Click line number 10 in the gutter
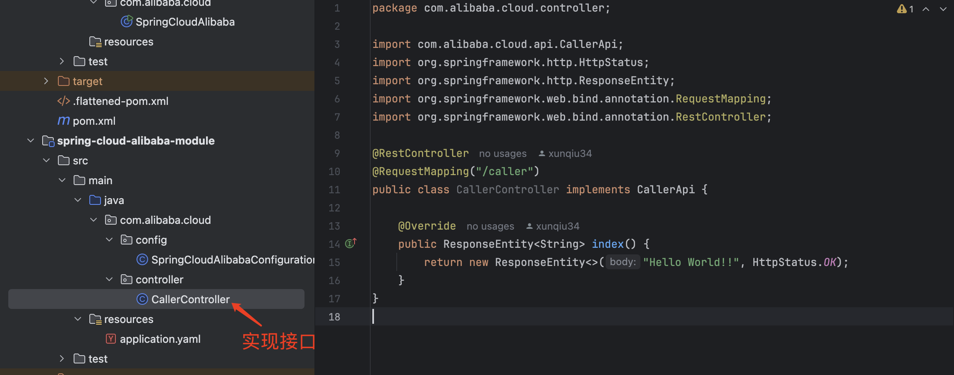This screenshot has width=954, height=375. (x=334, y=171)
